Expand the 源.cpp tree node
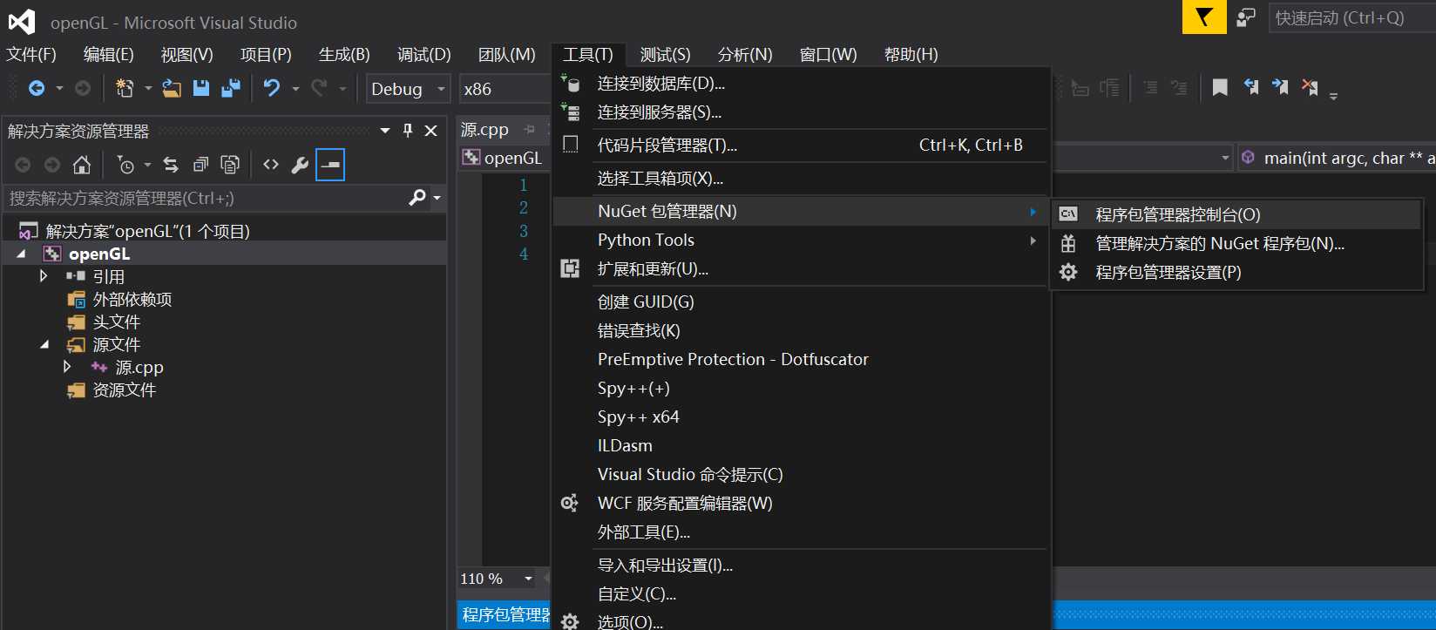The width and height of the screenshot is (1436, 630). 67,367
